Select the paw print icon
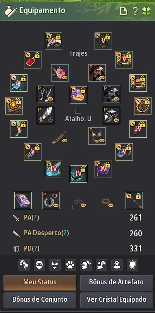Viewport: 155px width, 313px height. click(x=71, y=265)
